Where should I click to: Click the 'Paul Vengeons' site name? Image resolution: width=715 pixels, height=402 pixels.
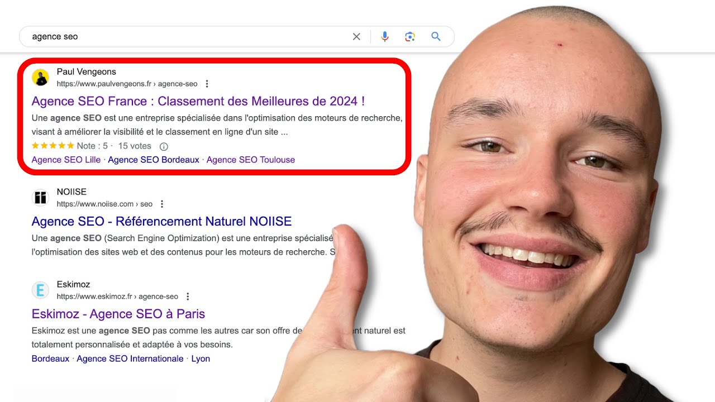pyautogui.click(x=87, y=71)
